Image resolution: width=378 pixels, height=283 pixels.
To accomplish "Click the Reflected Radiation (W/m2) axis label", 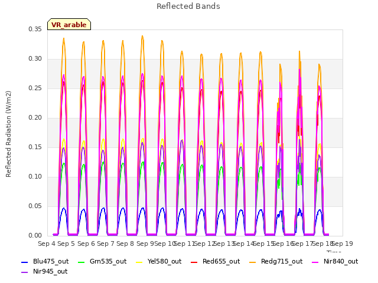I will coord(8,134).
